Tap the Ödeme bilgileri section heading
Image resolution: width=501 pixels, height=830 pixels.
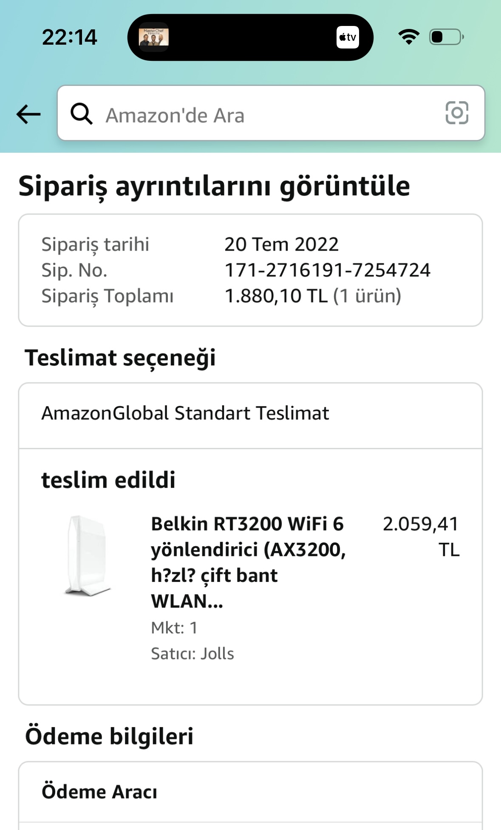pos(109,736)
